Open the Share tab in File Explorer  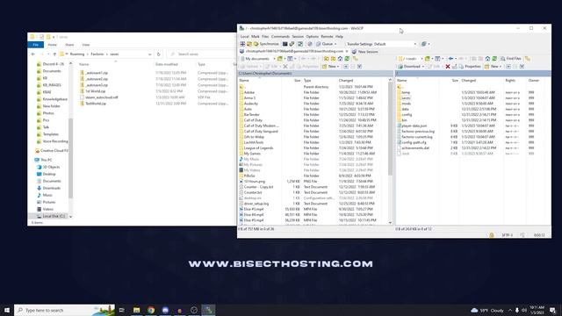69,45
